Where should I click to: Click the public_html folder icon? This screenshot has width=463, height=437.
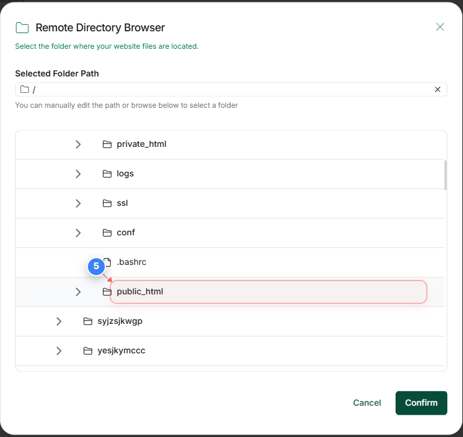pos(107,292)
